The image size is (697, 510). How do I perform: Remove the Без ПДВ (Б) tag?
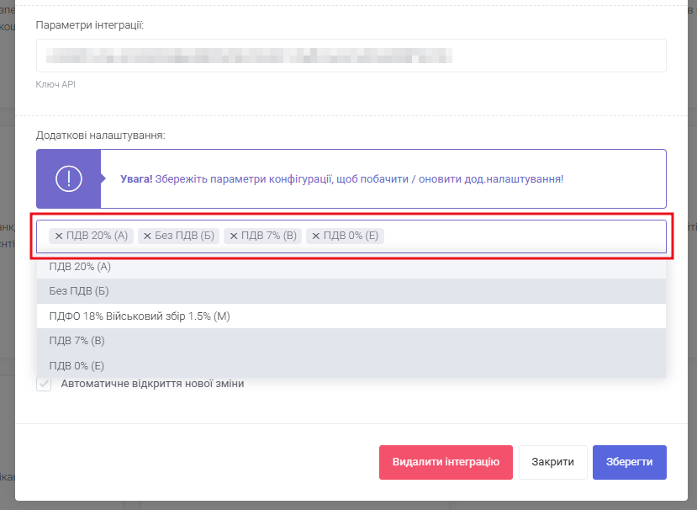tap(147, 236)
